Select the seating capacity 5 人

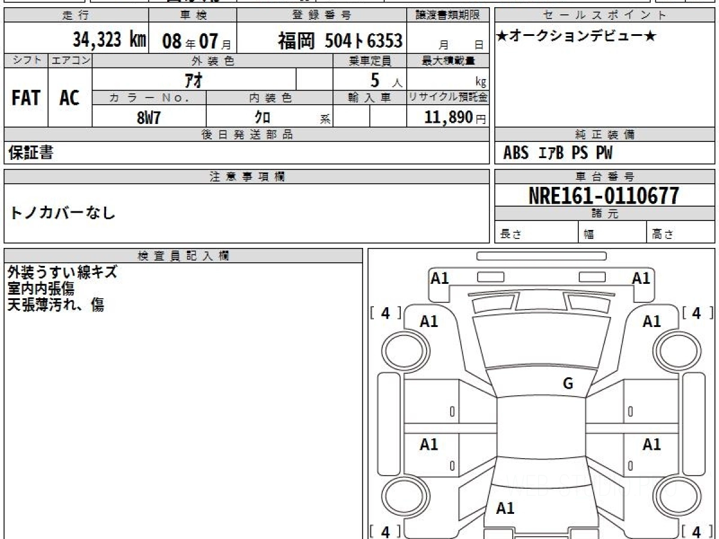pyautogui.click(x=385, y=80)
